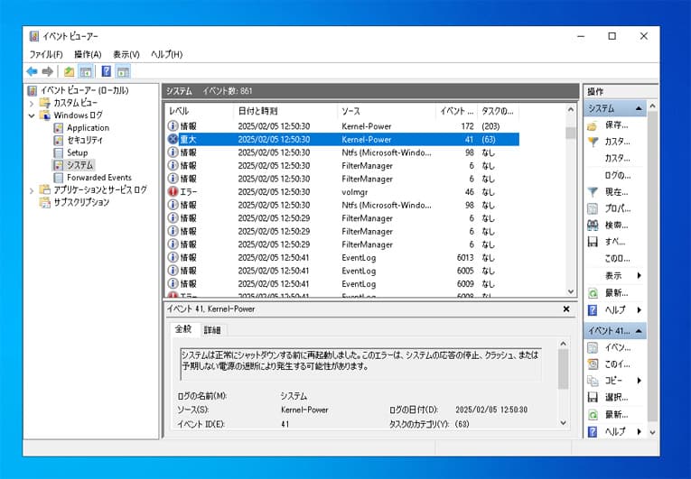Open the 操作(A) menu
This screenshot has height=479, width=691.
[87, 54]
